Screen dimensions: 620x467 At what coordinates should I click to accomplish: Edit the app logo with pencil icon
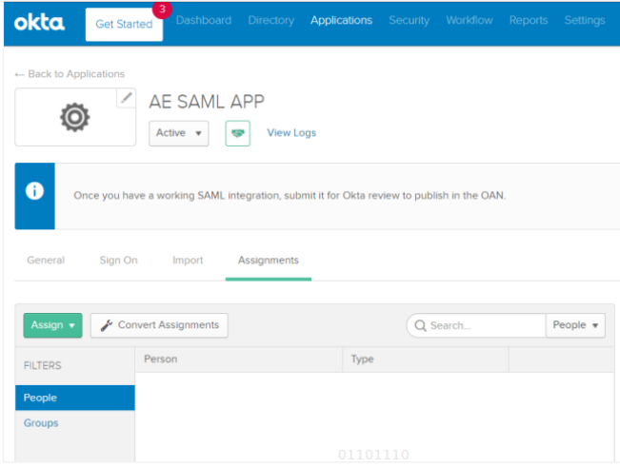pyautogui.click(x=126, y=98)
